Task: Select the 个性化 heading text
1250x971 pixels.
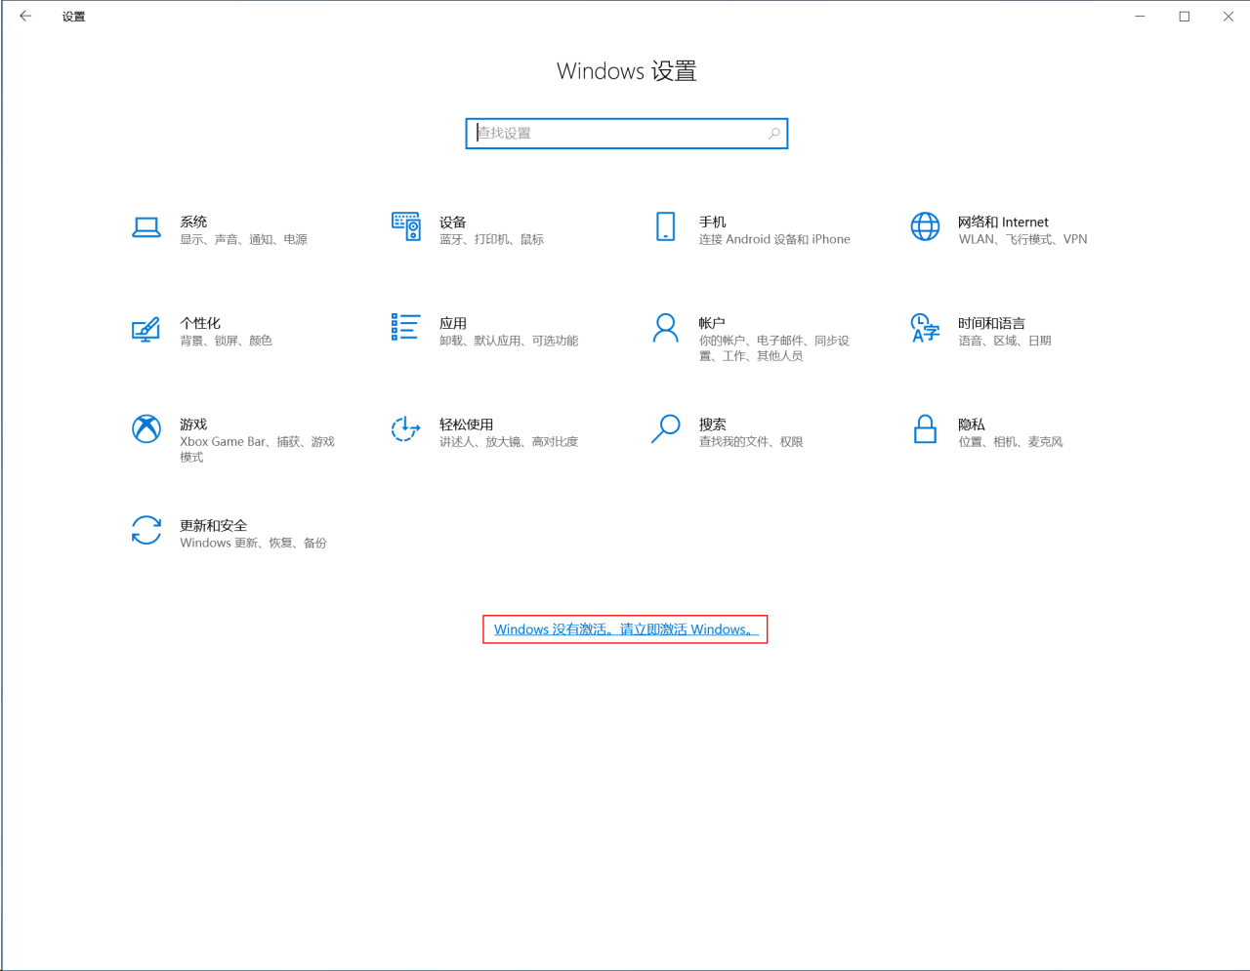Action: tap(200, 323)
